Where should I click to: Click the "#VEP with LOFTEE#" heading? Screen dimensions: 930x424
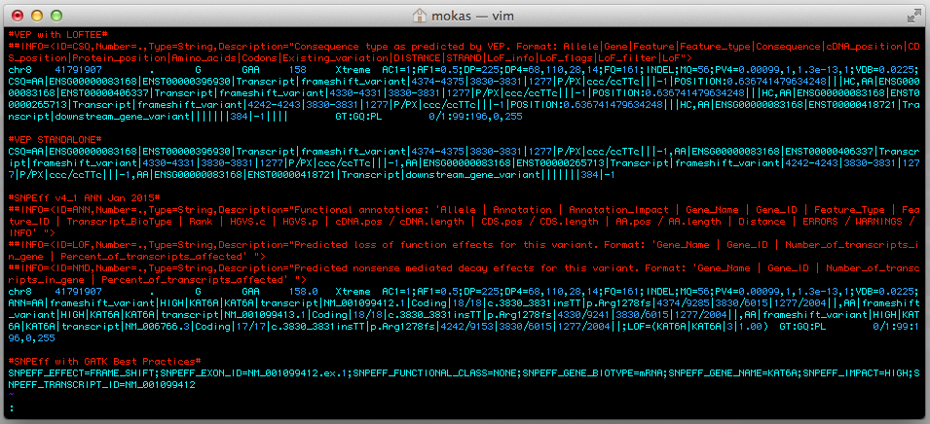(57, 35)
